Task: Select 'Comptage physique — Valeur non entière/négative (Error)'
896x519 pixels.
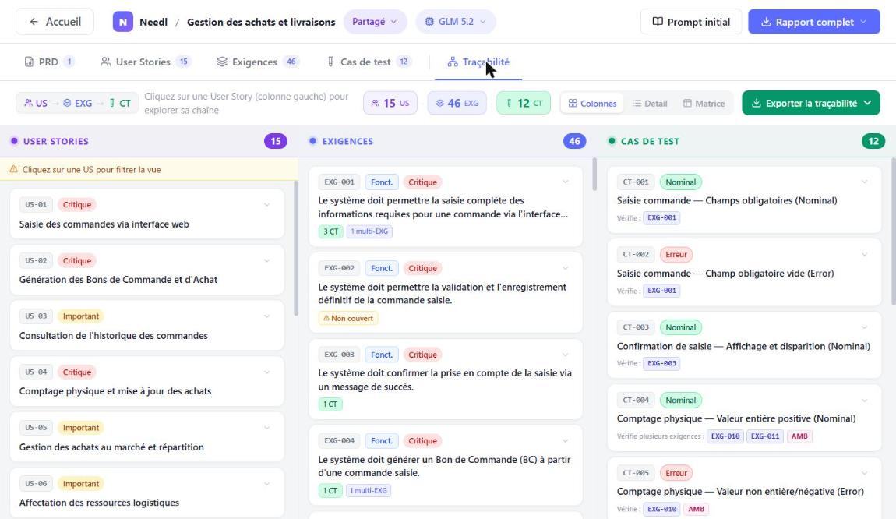Action: pyautogui.click(x=745, y=489)
